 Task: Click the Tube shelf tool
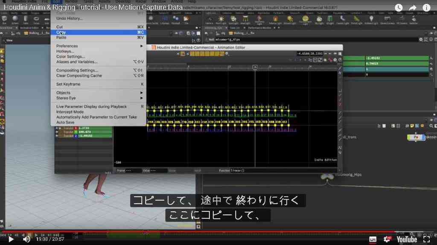pos(26,20)
